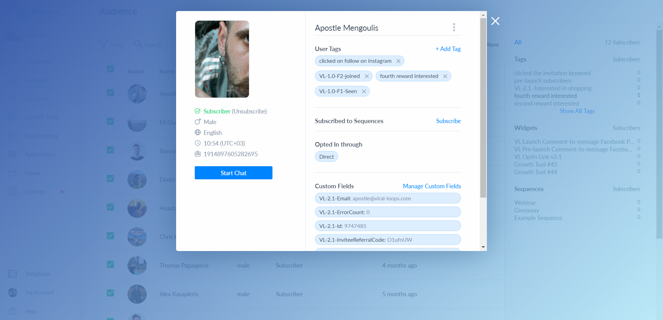
Task: Click the Templates icon in sidebar
Action: pyautogui.click(x=12, y=274)
